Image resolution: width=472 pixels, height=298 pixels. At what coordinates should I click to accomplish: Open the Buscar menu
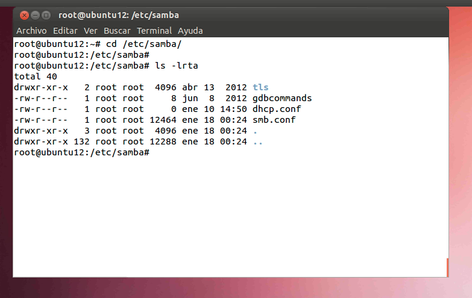pos(117,31)
